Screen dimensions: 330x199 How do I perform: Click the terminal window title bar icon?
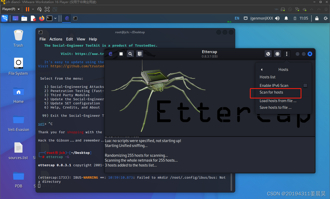[x=40, y=32]
